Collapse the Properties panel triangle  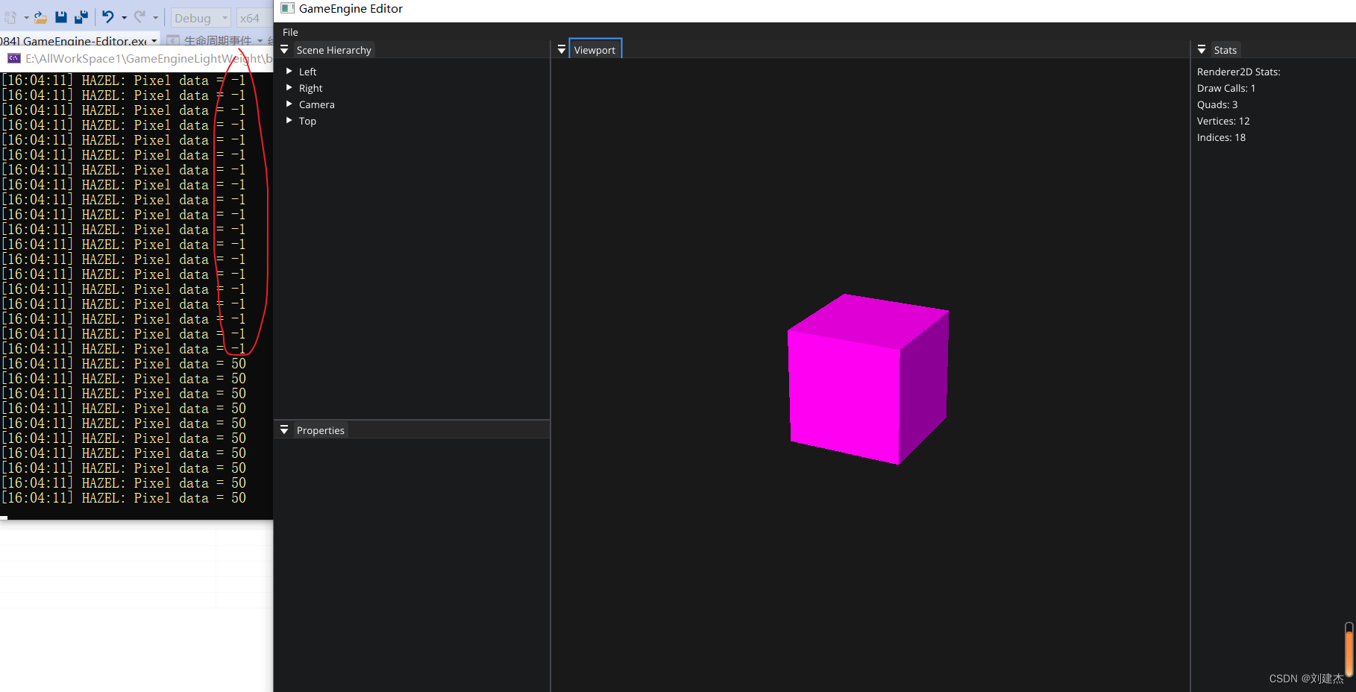coord(284,430)
